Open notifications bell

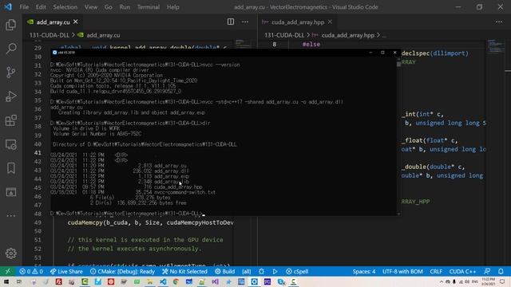(501, 271)
